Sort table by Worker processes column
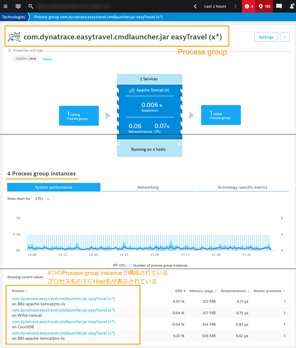The height and width of the screenshot is (348, 296). [x=269, y=291]
